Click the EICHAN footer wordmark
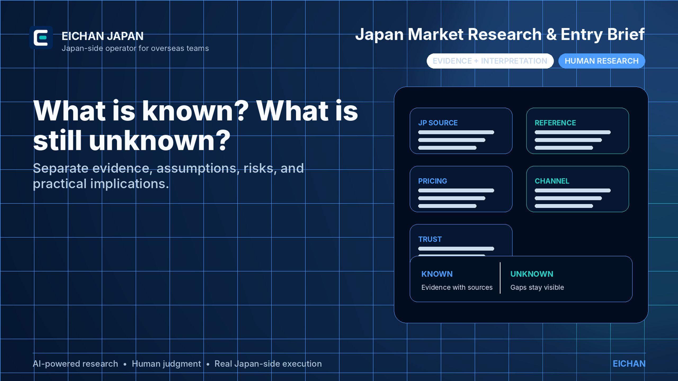Screen dimensions: 678x381 pos(629,364)
